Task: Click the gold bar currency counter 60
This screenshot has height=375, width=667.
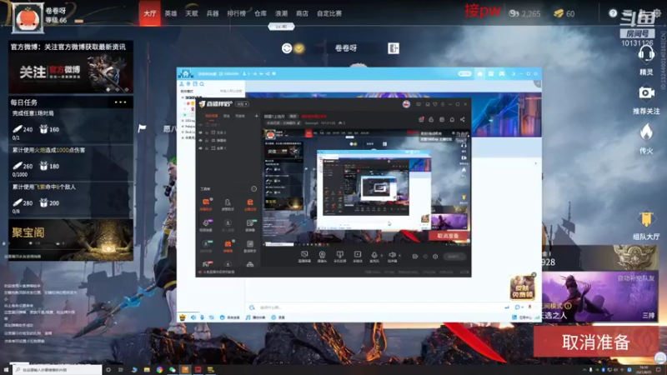Action: (564, 13)
